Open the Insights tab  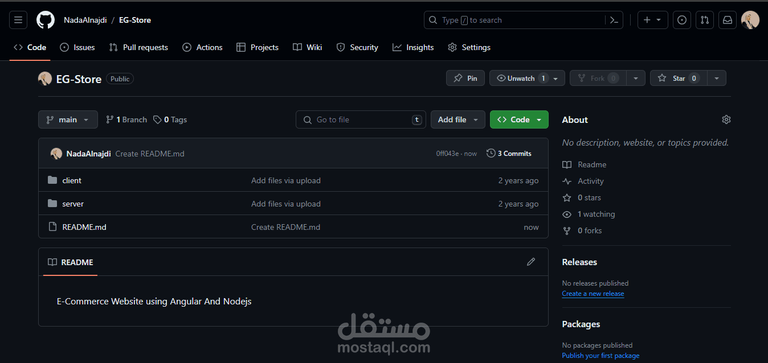click(413, 47)
